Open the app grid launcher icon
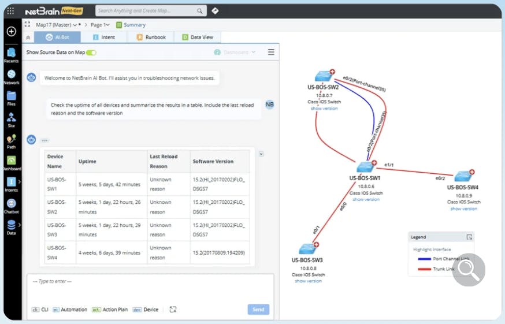Viewport: 505px width, 324px height. pyautogui.click(x=10, y=11)
